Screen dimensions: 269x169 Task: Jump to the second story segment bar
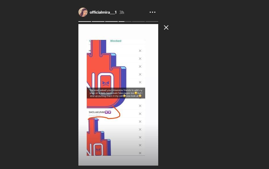coord(98,22)
